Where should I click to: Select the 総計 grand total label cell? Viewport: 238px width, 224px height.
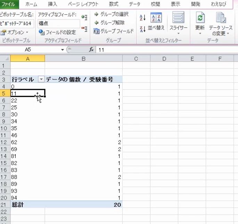pyautogui.click(x=28, y=205)
